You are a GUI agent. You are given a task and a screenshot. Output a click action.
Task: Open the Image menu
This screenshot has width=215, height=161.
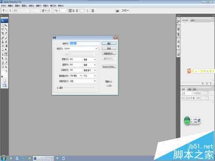coord(18,6)
